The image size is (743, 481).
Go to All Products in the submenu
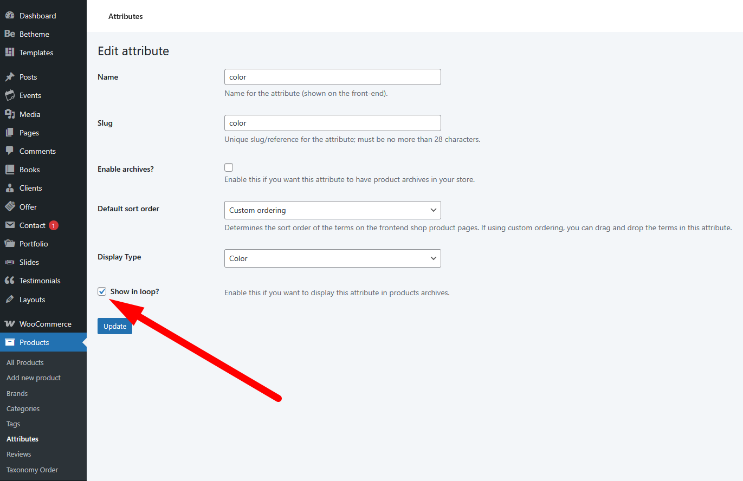25,362
